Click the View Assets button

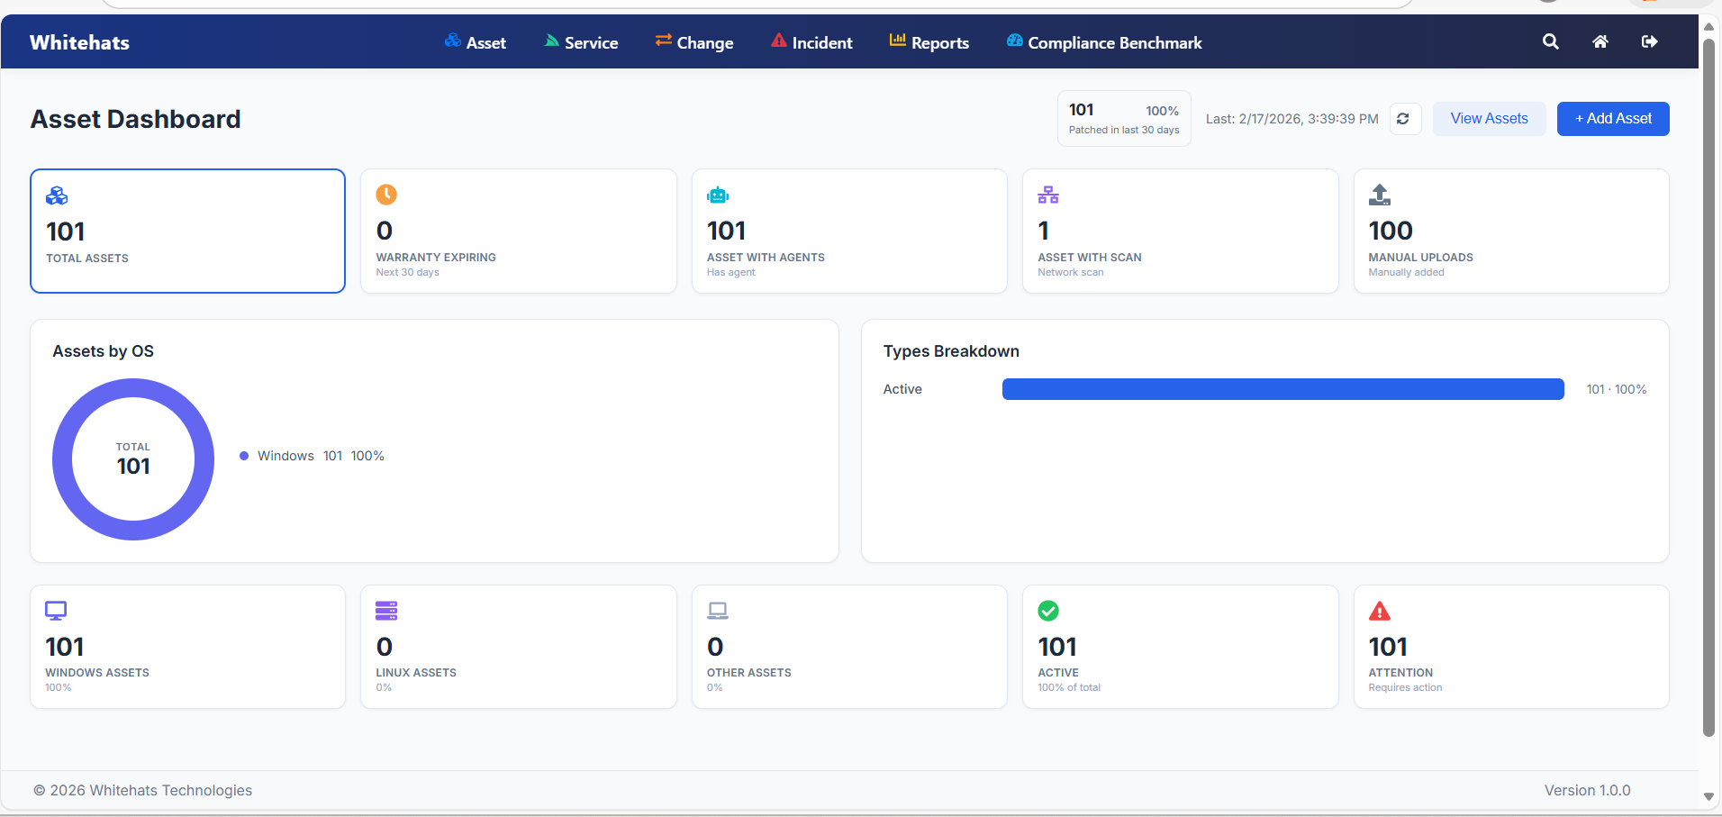[x=1488, y=118]
